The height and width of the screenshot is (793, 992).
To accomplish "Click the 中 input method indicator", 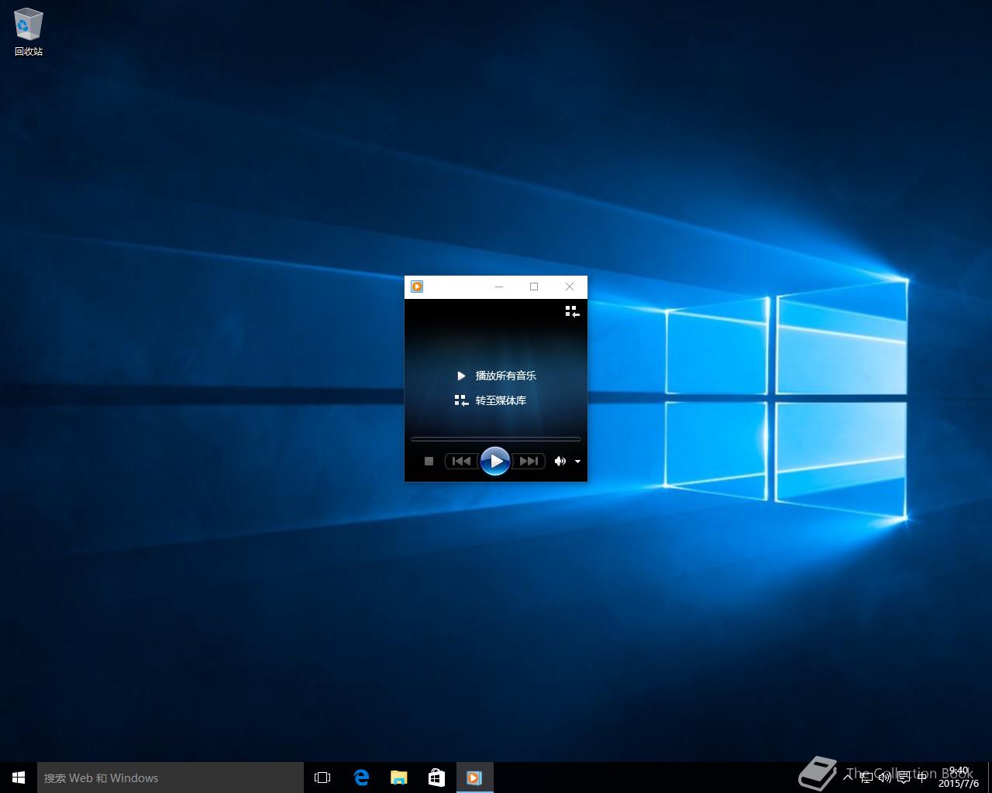I will (x=921, y=778).
